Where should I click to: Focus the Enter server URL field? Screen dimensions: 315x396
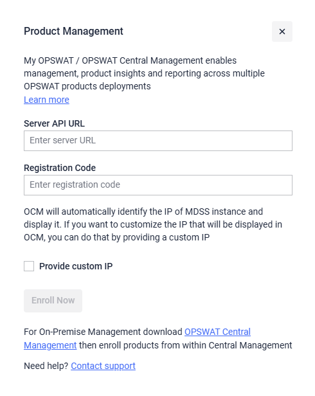point(158,141)
